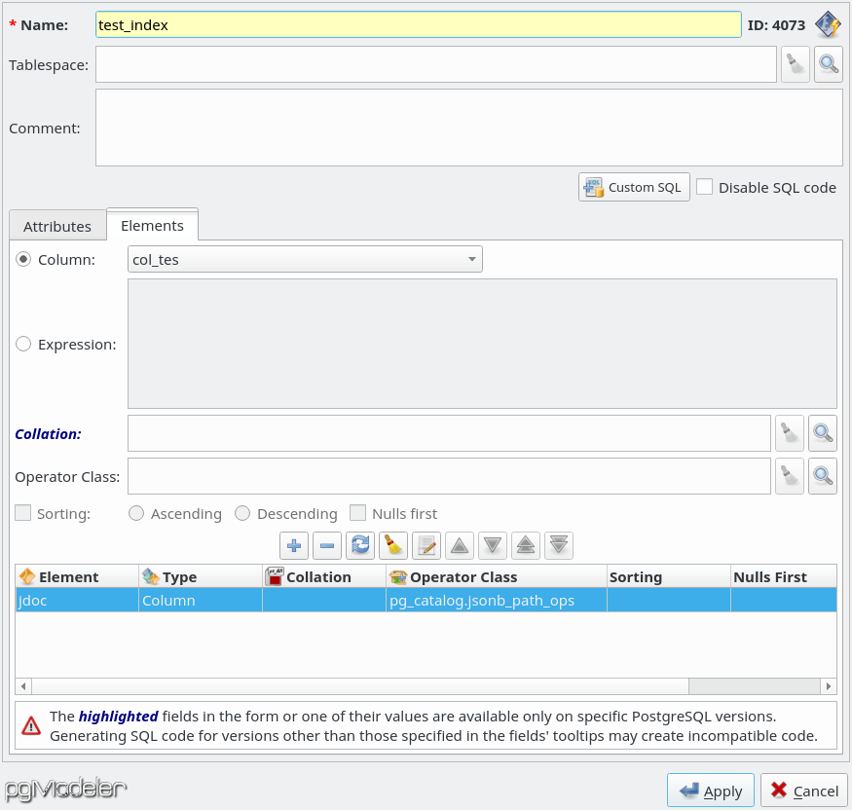
Task: Open the Tablespace object selector magnifier
Action: click(x=829, y=64)
